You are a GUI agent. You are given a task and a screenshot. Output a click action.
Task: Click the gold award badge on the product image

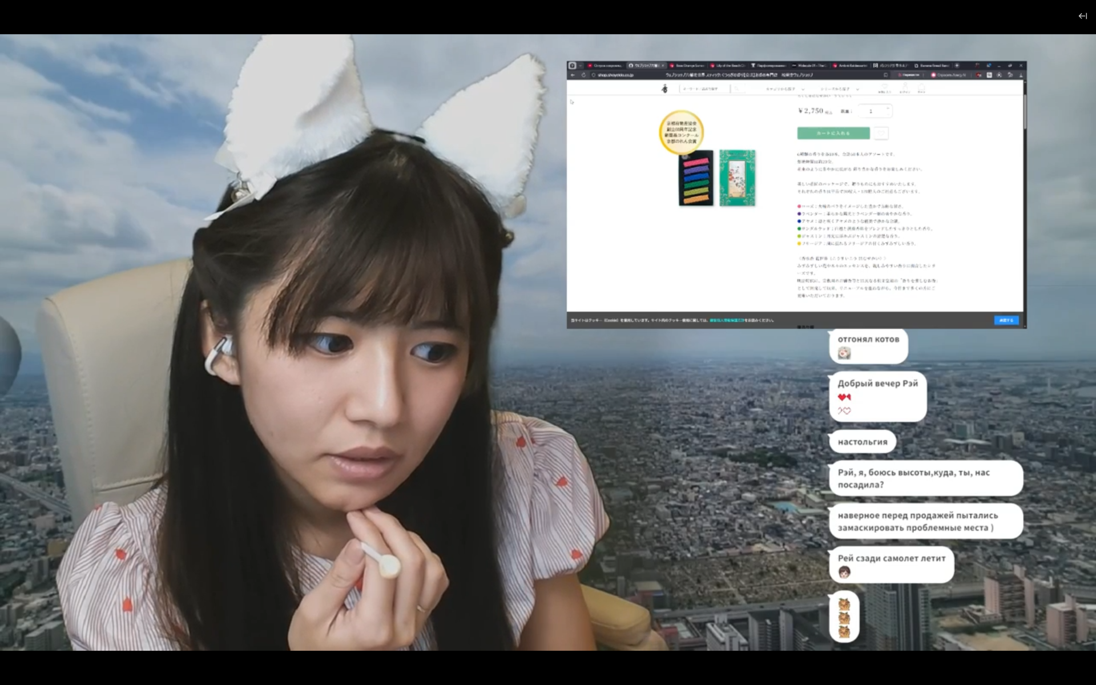point(682,132)
